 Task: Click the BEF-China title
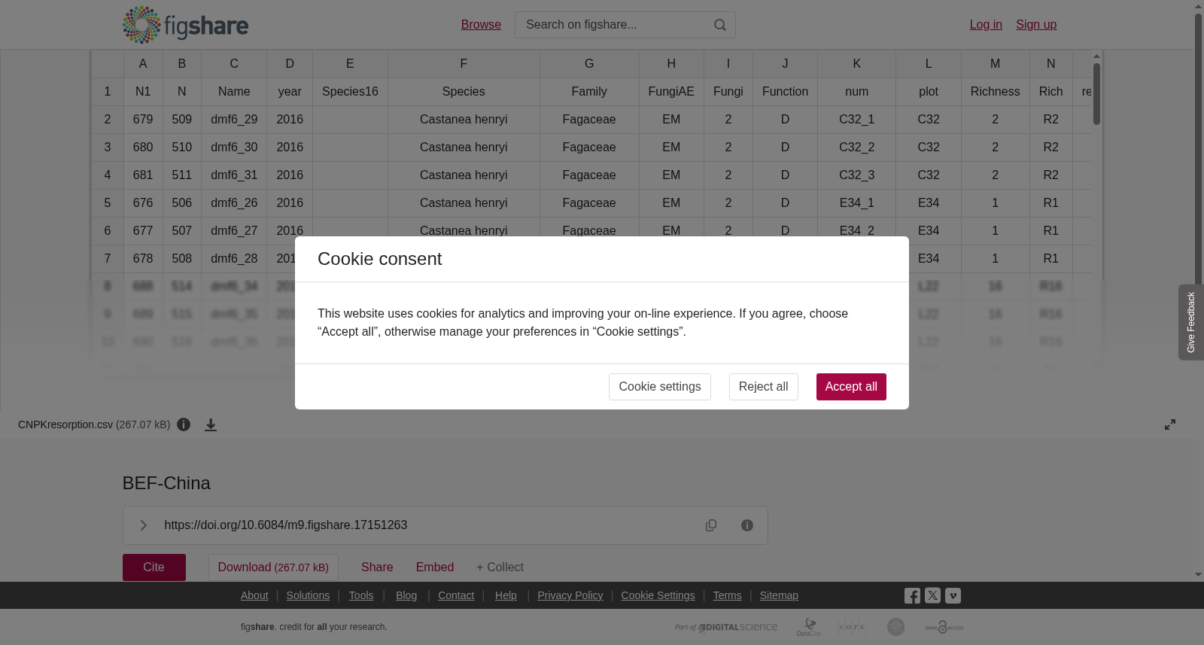(166, 483)
